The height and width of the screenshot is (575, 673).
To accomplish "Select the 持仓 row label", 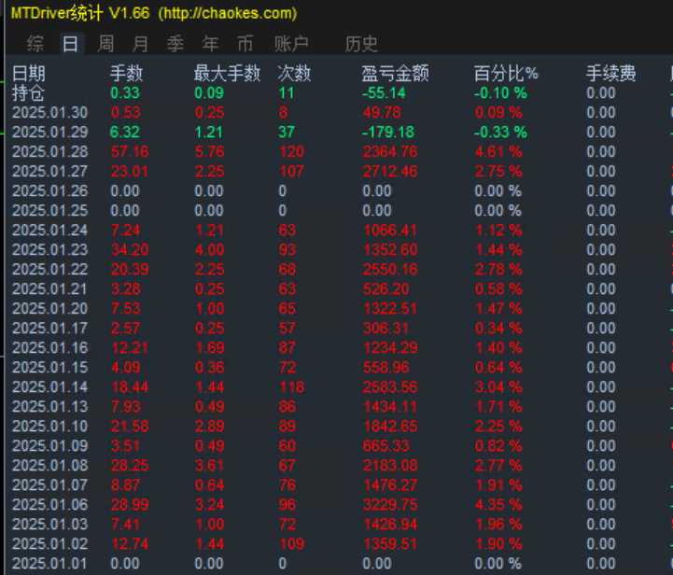I will pos(28,92).
